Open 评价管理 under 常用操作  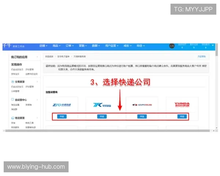click(x=29, y=69)
